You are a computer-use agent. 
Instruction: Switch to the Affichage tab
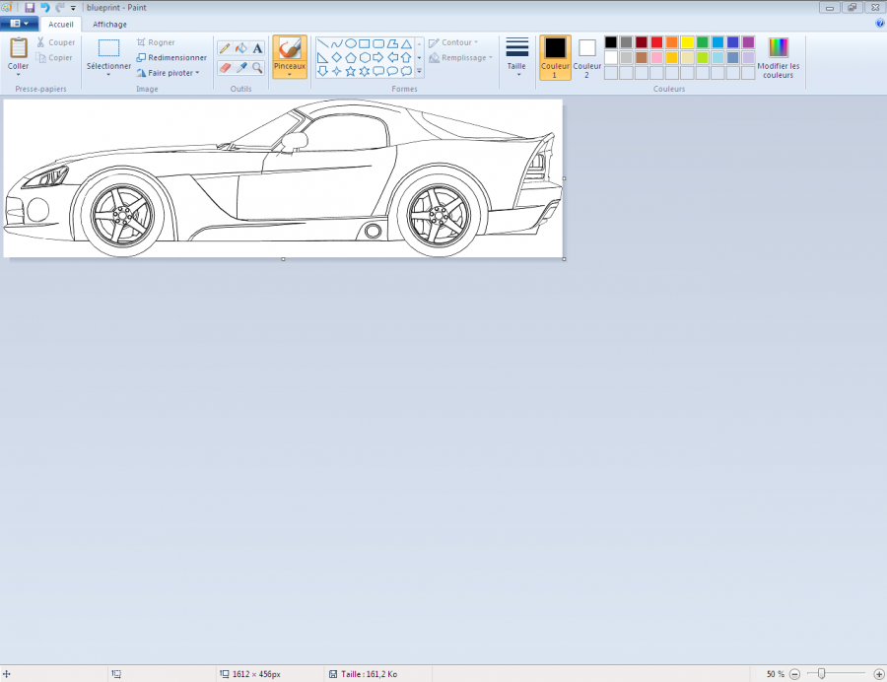point(109,24)
